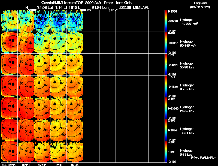Screen dimensions: 218x166
Task: Click the '-0.9728' color scale value
Action: pos(173,21)
